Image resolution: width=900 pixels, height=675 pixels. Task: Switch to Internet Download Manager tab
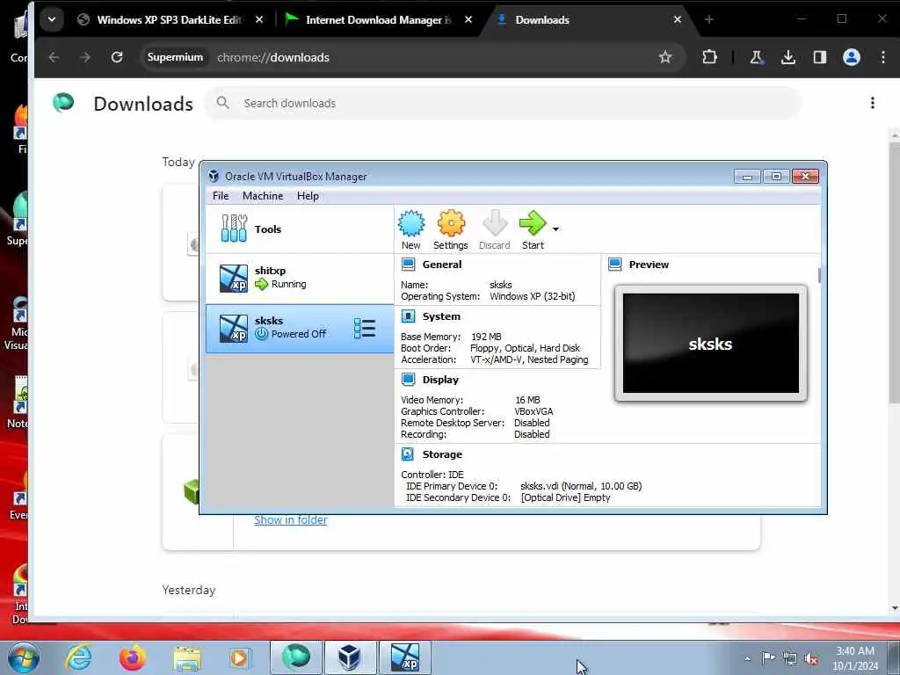point(379,19)
